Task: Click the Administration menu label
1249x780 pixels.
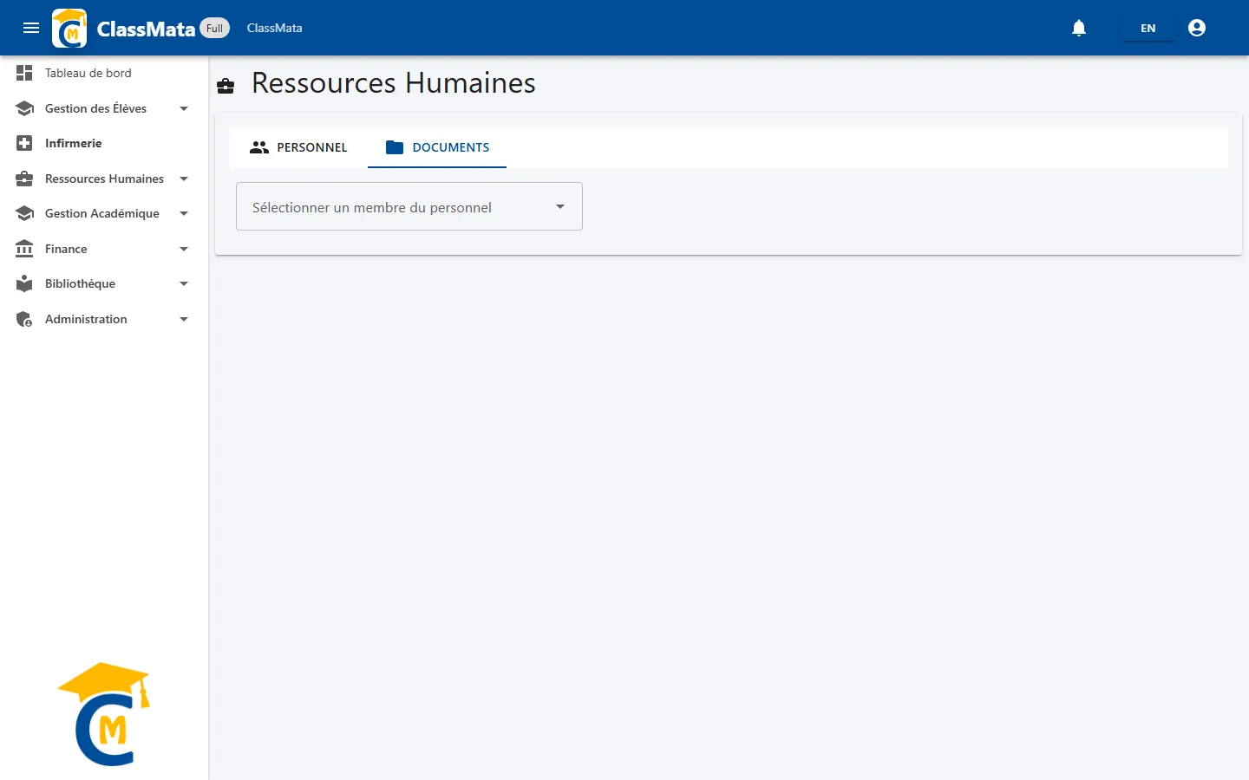Action: pyautogui.click(x=86, y=319)
